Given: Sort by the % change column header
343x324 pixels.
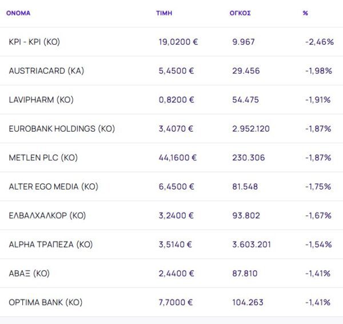Looking at the screenshot, I should 305,13.
